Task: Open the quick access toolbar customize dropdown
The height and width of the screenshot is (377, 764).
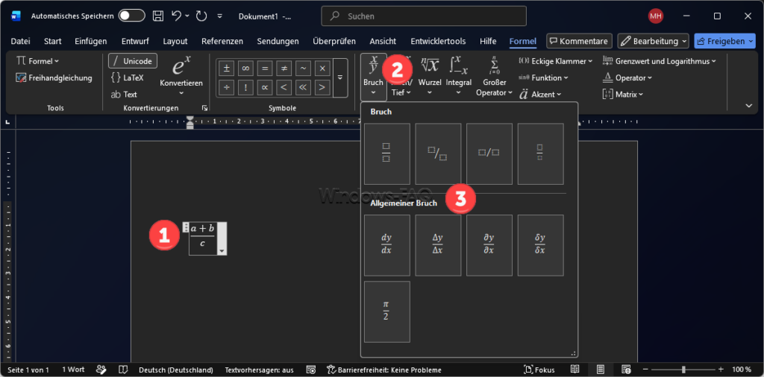Action: (x=220, y=16)
